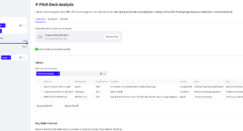Remove the Seed funding stage tag

click(9, 57)
